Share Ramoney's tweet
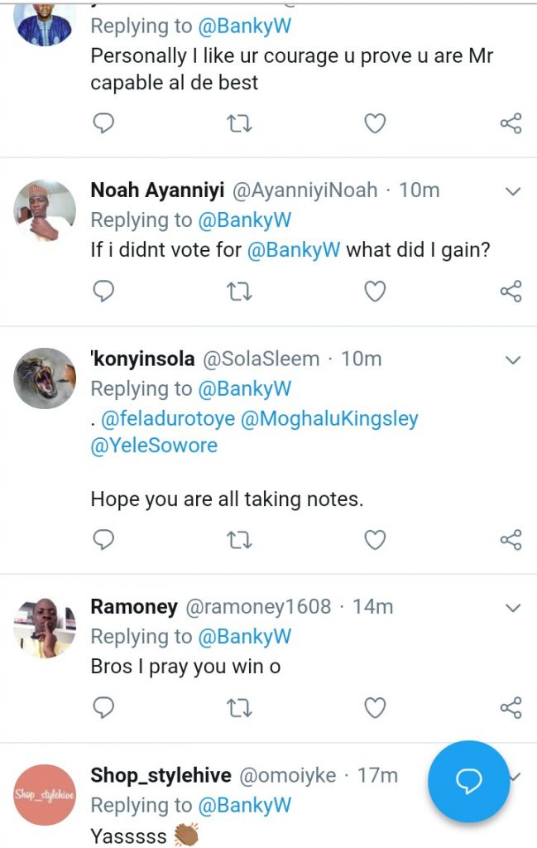Image resolution: width=537 pixels, height=848 pixels. [x=511, y=707]
